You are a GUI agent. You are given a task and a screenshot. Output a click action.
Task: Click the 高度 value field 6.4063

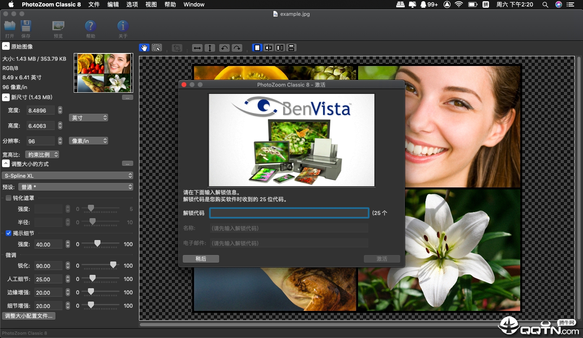tap(41, 126)
